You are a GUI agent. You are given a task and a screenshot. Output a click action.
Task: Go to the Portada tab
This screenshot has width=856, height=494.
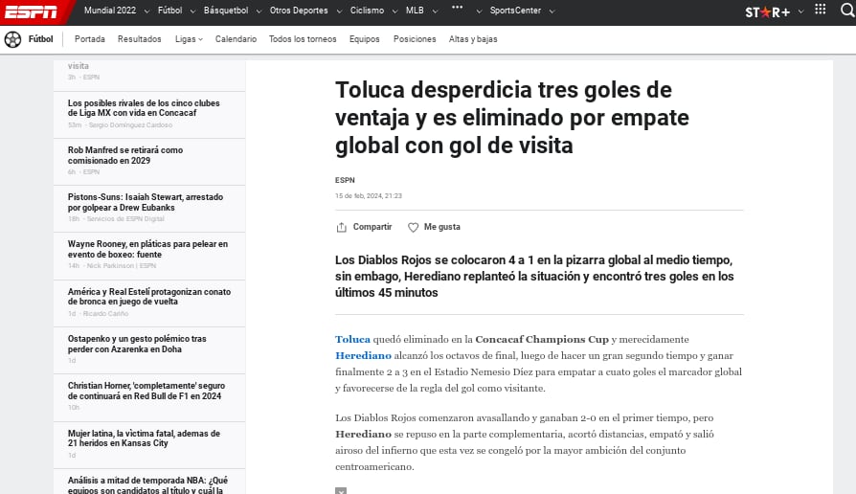90,39
